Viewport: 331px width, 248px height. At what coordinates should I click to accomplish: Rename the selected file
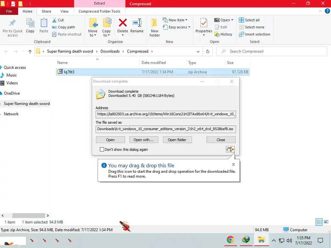137,26
